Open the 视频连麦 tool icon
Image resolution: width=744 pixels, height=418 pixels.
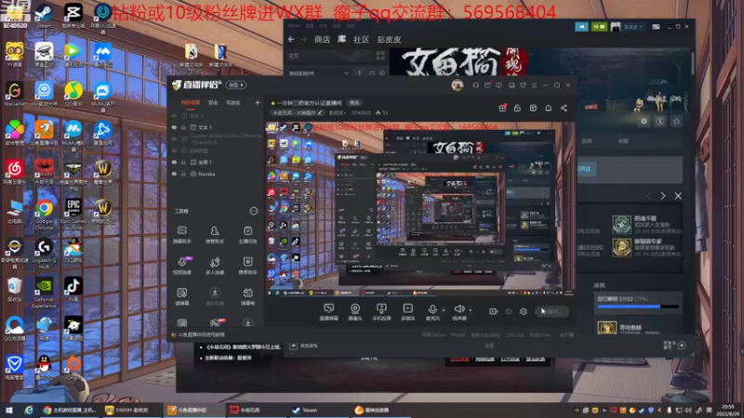pyautogui.click(x=182, y=266)
